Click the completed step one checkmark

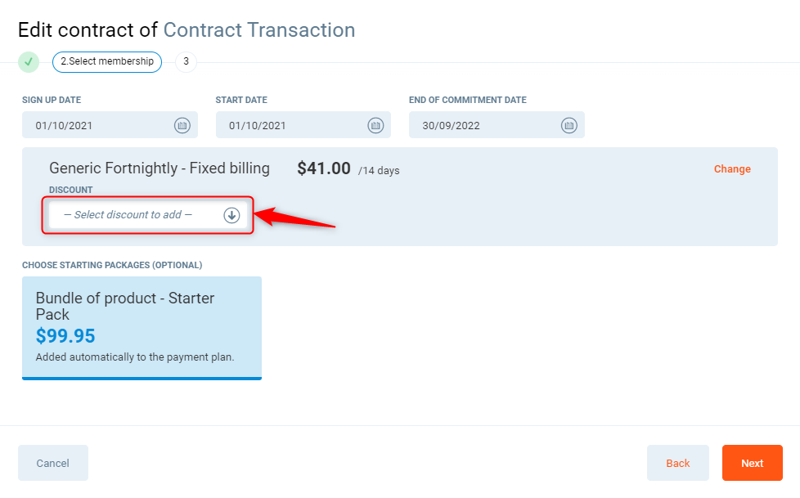[x=29, y=61]
